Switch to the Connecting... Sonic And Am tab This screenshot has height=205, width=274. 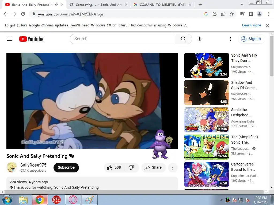tap(98, 5)
